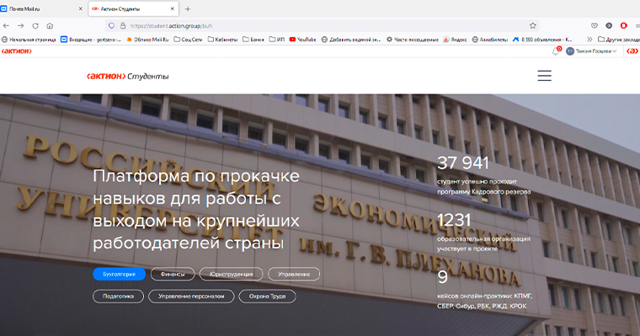Screen dimensions: 640x336
Task: Select the Финансы category pill
Action: tap(173, 274)
